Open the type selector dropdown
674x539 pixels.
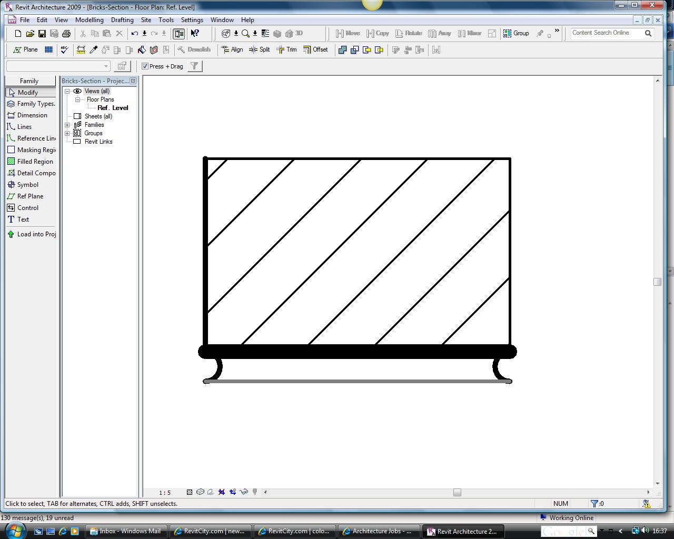(106, 66)
